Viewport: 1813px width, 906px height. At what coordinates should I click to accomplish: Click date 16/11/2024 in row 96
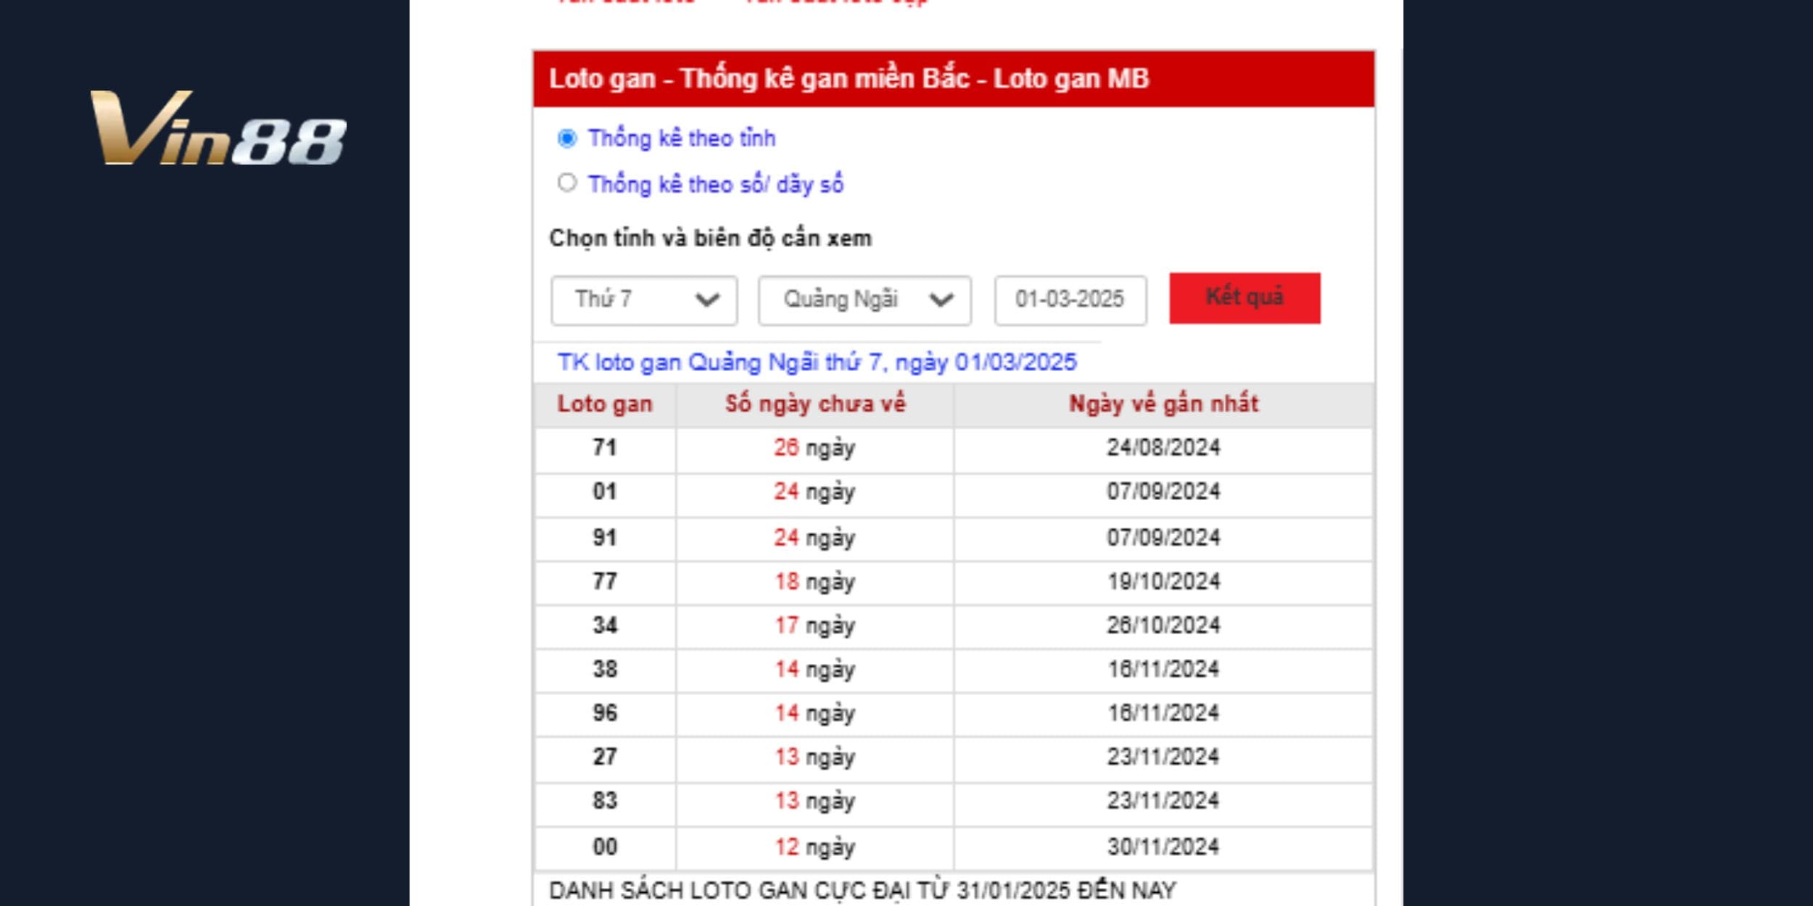[1163, 713]
